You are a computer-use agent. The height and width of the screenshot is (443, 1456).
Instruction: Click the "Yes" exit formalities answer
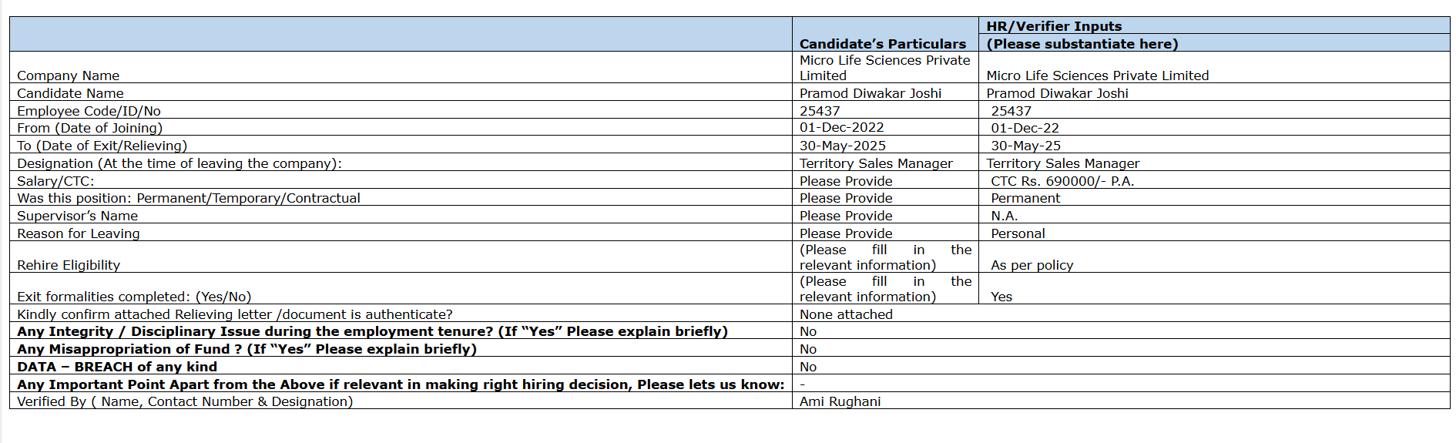(1001, 297)
